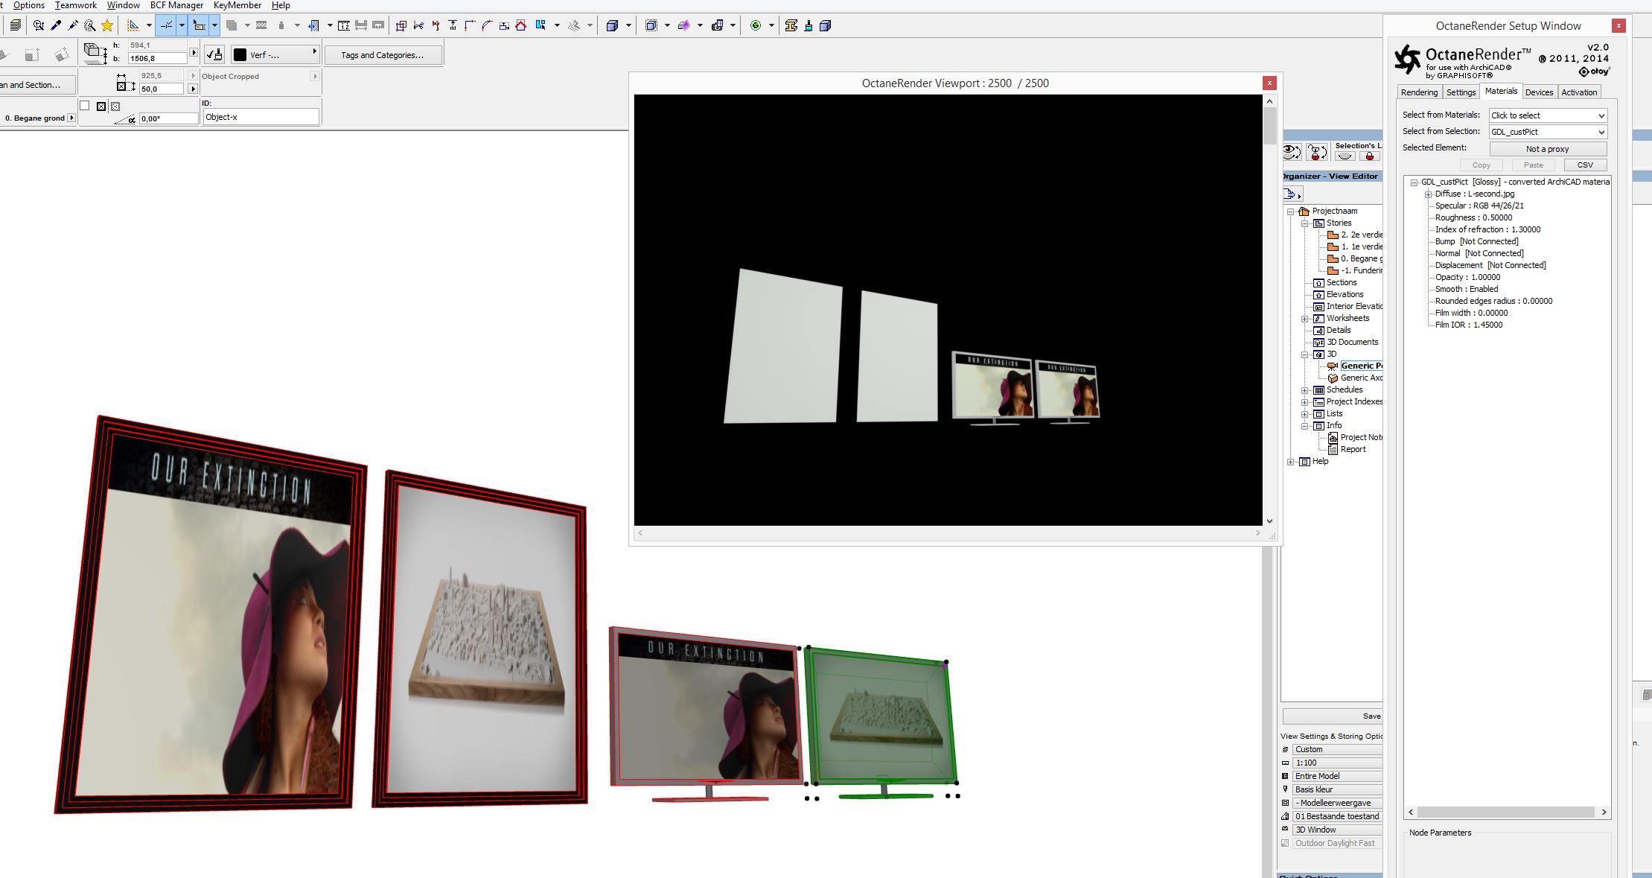The width and height of the screenshot is (1652, 878).
Task: Select the eyedropper pick-up parameters tool
Action: pos(56,25)
